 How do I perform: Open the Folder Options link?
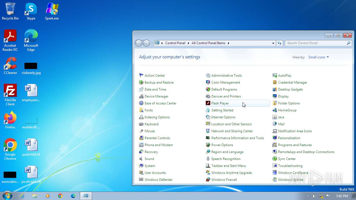click(289, 103)
